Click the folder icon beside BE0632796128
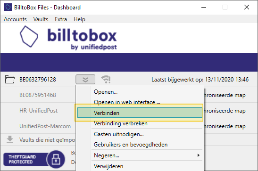Viewport: 258px width, 171px height. (x=10, y=79)
